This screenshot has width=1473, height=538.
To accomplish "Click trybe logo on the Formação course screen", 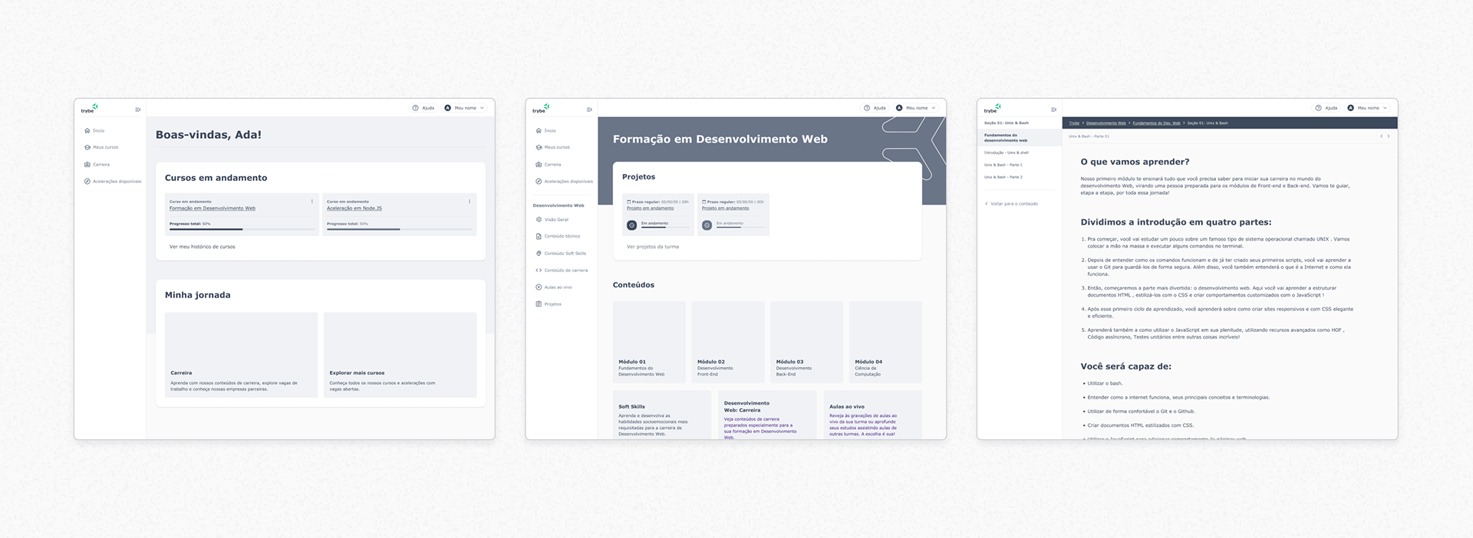I will (x=541, y=108).
